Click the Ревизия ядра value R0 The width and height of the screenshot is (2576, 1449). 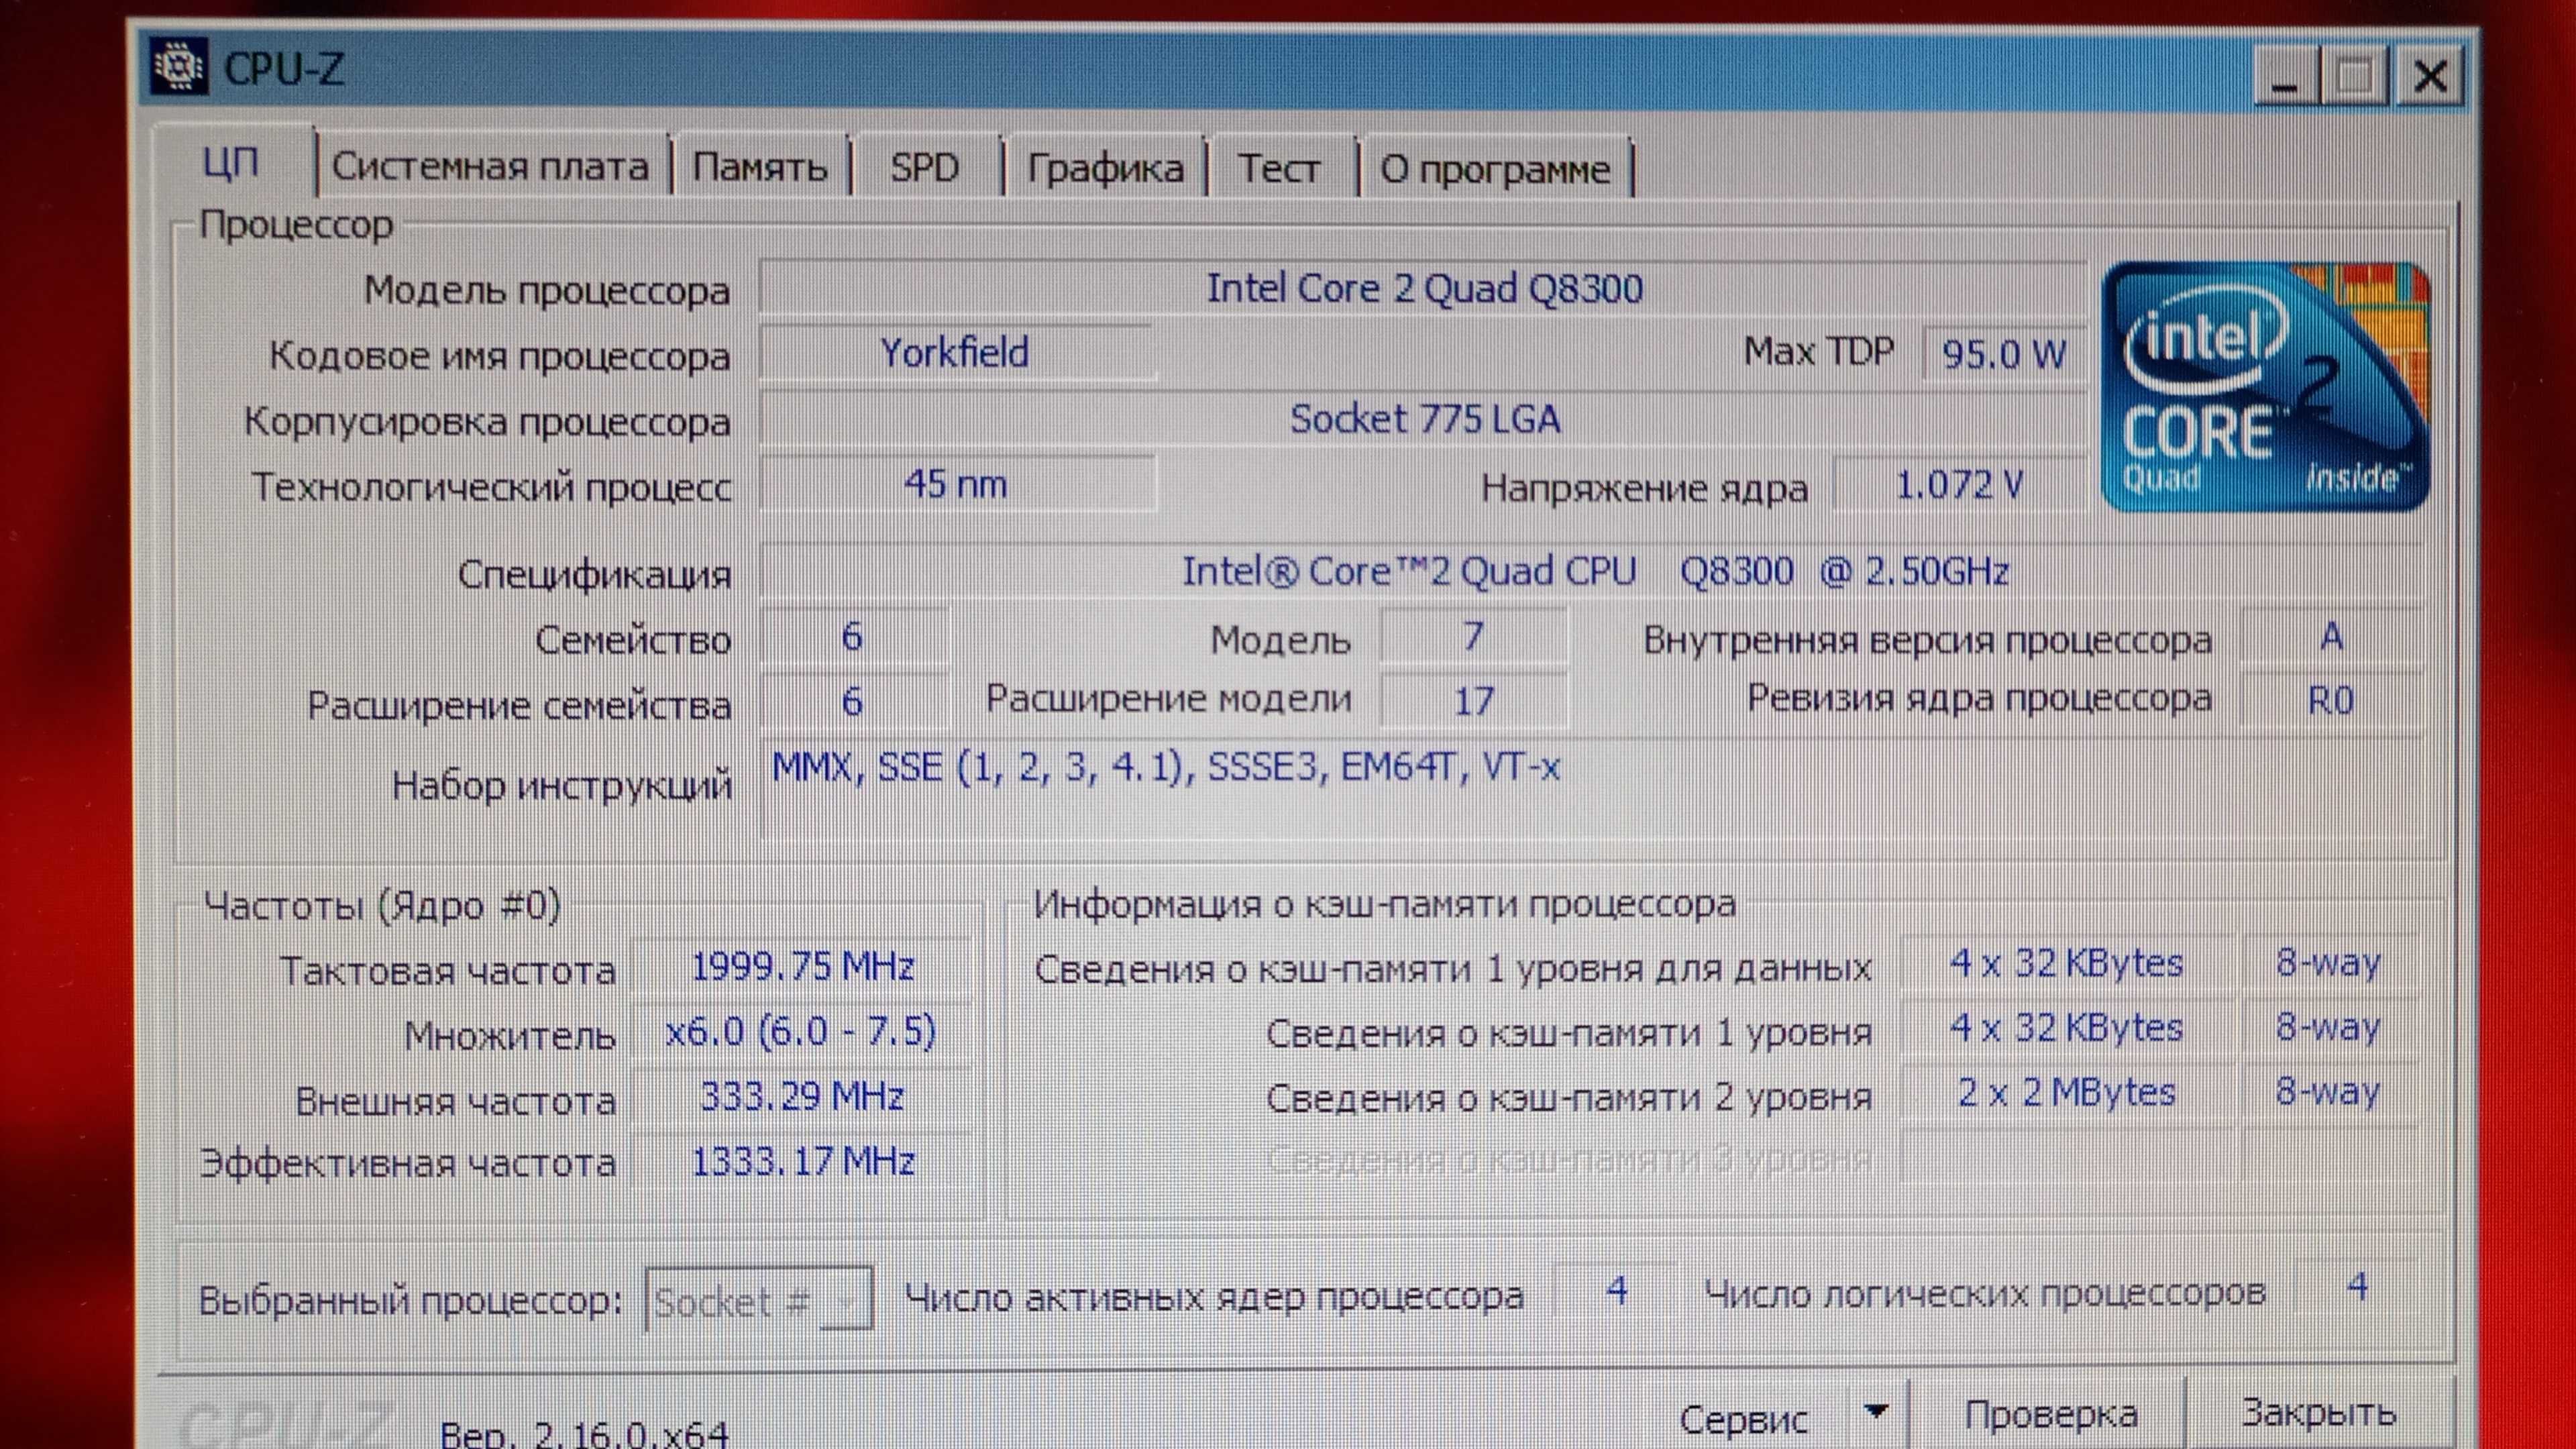[2331, 700]
